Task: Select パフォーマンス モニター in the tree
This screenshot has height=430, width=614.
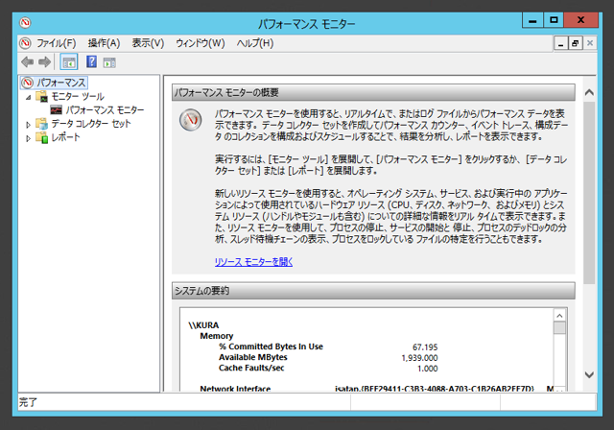Action: (x=105, y=110)
